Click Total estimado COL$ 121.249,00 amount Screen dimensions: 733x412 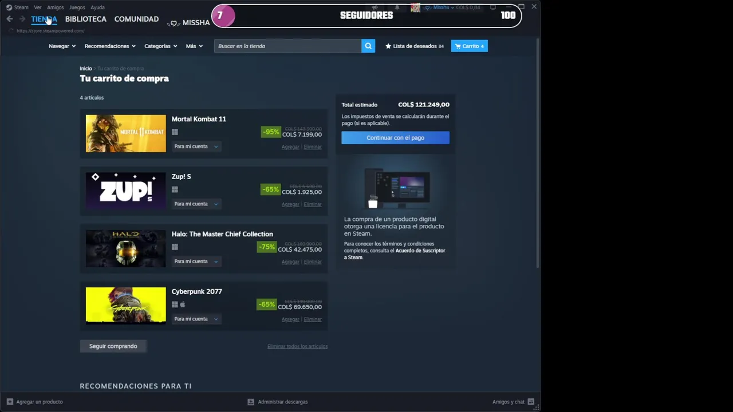(424, 105)
